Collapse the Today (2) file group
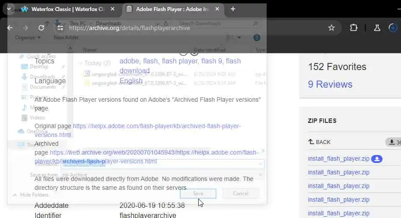The width and height of the screenshot is (401, 218). pos(80,63)
